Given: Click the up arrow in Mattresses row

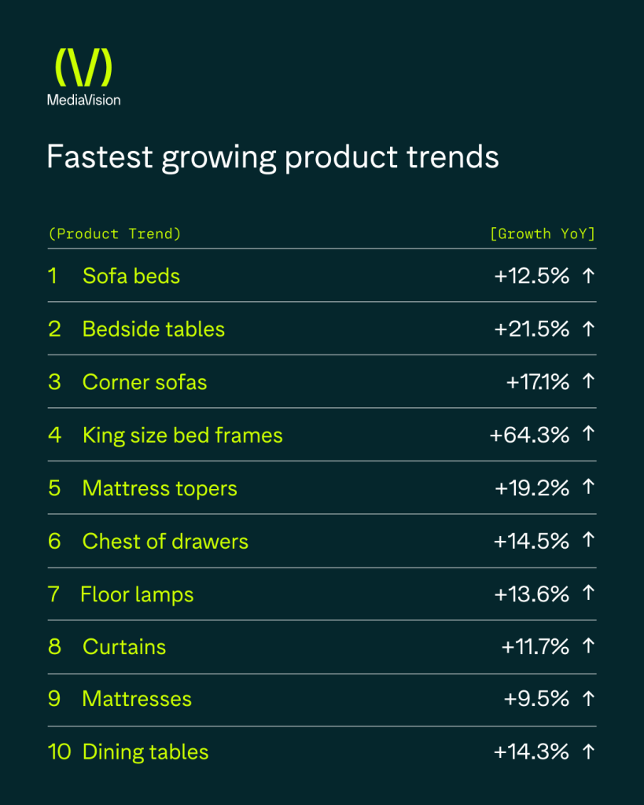Looking at the screenshot, I should click(587, 699).
